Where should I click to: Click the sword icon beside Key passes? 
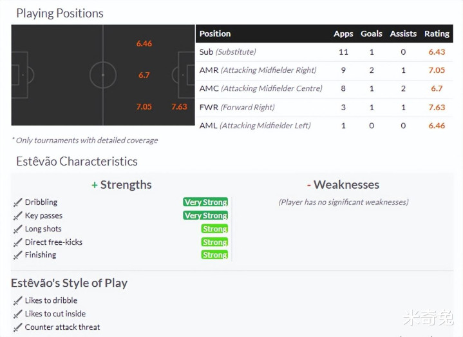[17, 216]
